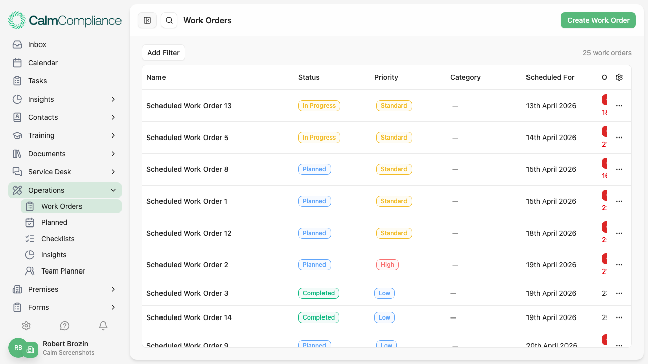The width and height of the screenshot is (648, 364).
Task: Click the Inbox tray icon
Action: (17, 44)
